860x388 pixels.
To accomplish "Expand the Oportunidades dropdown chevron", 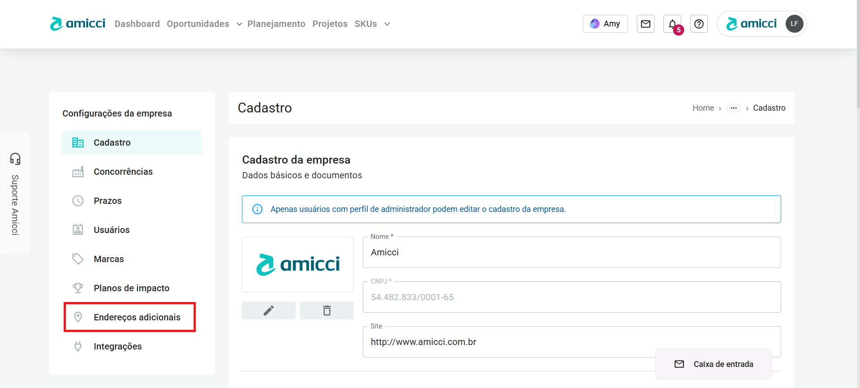I will [x=239, y=24].
